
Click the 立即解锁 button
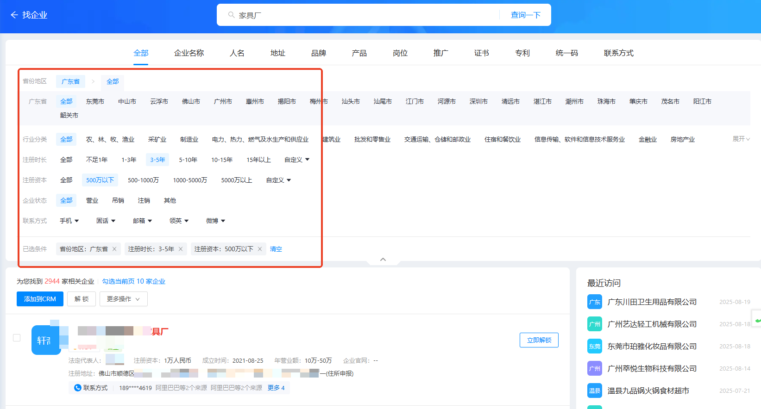pos(539,340)
